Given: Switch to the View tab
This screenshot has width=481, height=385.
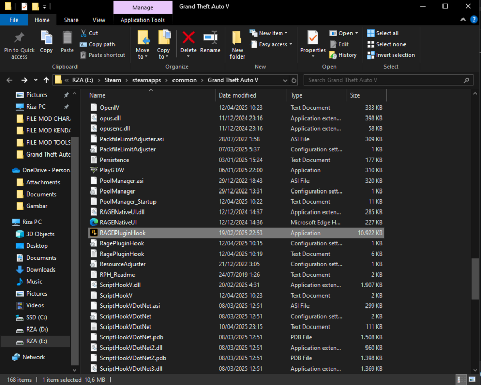Looking at the screenshot, I should [99, 20].
